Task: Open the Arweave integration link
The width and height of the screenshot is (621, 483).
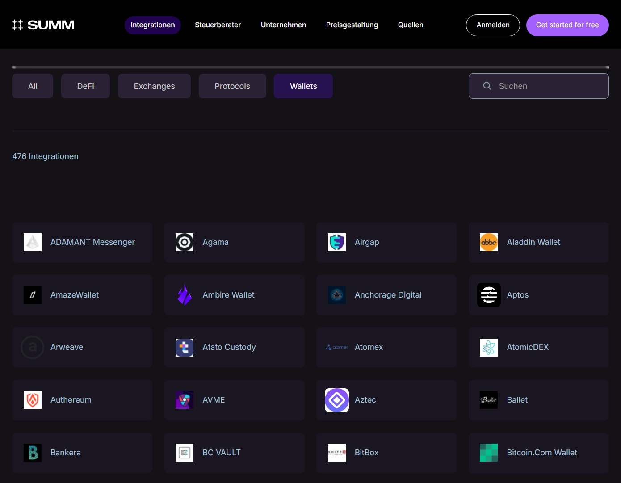Action: coord(82,347)
